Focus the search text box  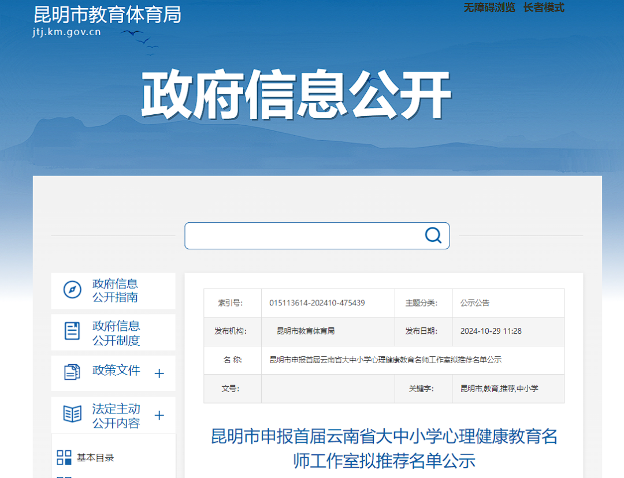tap(303, 236)
